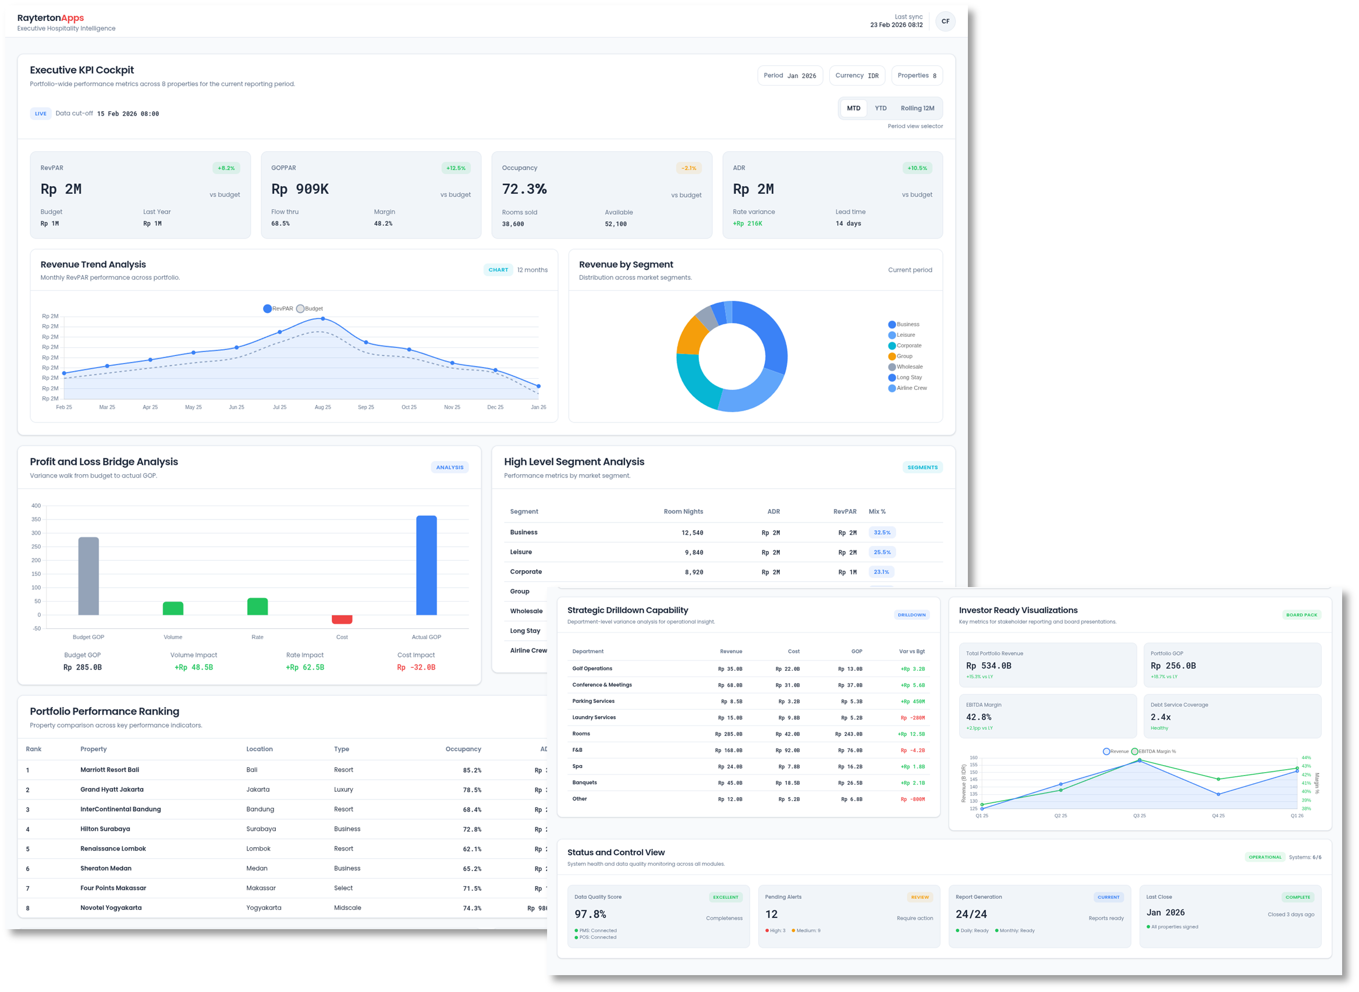Screen dimensions: 1359x992
Task: Select the ANALYSIS badge on Profit and Loss Bridge
Action: [449, 467]
